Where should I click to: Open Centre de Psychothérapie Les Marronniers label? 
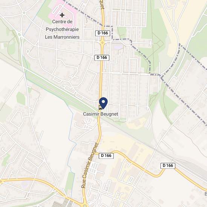[x=62, y=29]
